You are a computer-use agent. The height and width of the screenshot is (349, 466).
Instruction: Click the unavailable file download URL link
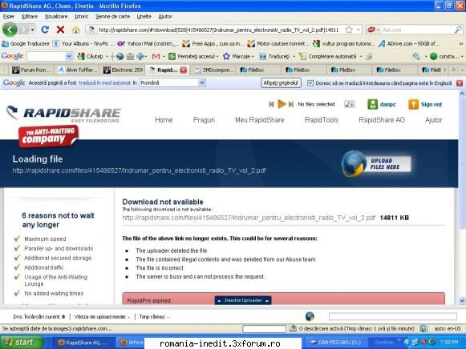pyautogui.click(x=249, y=218)
